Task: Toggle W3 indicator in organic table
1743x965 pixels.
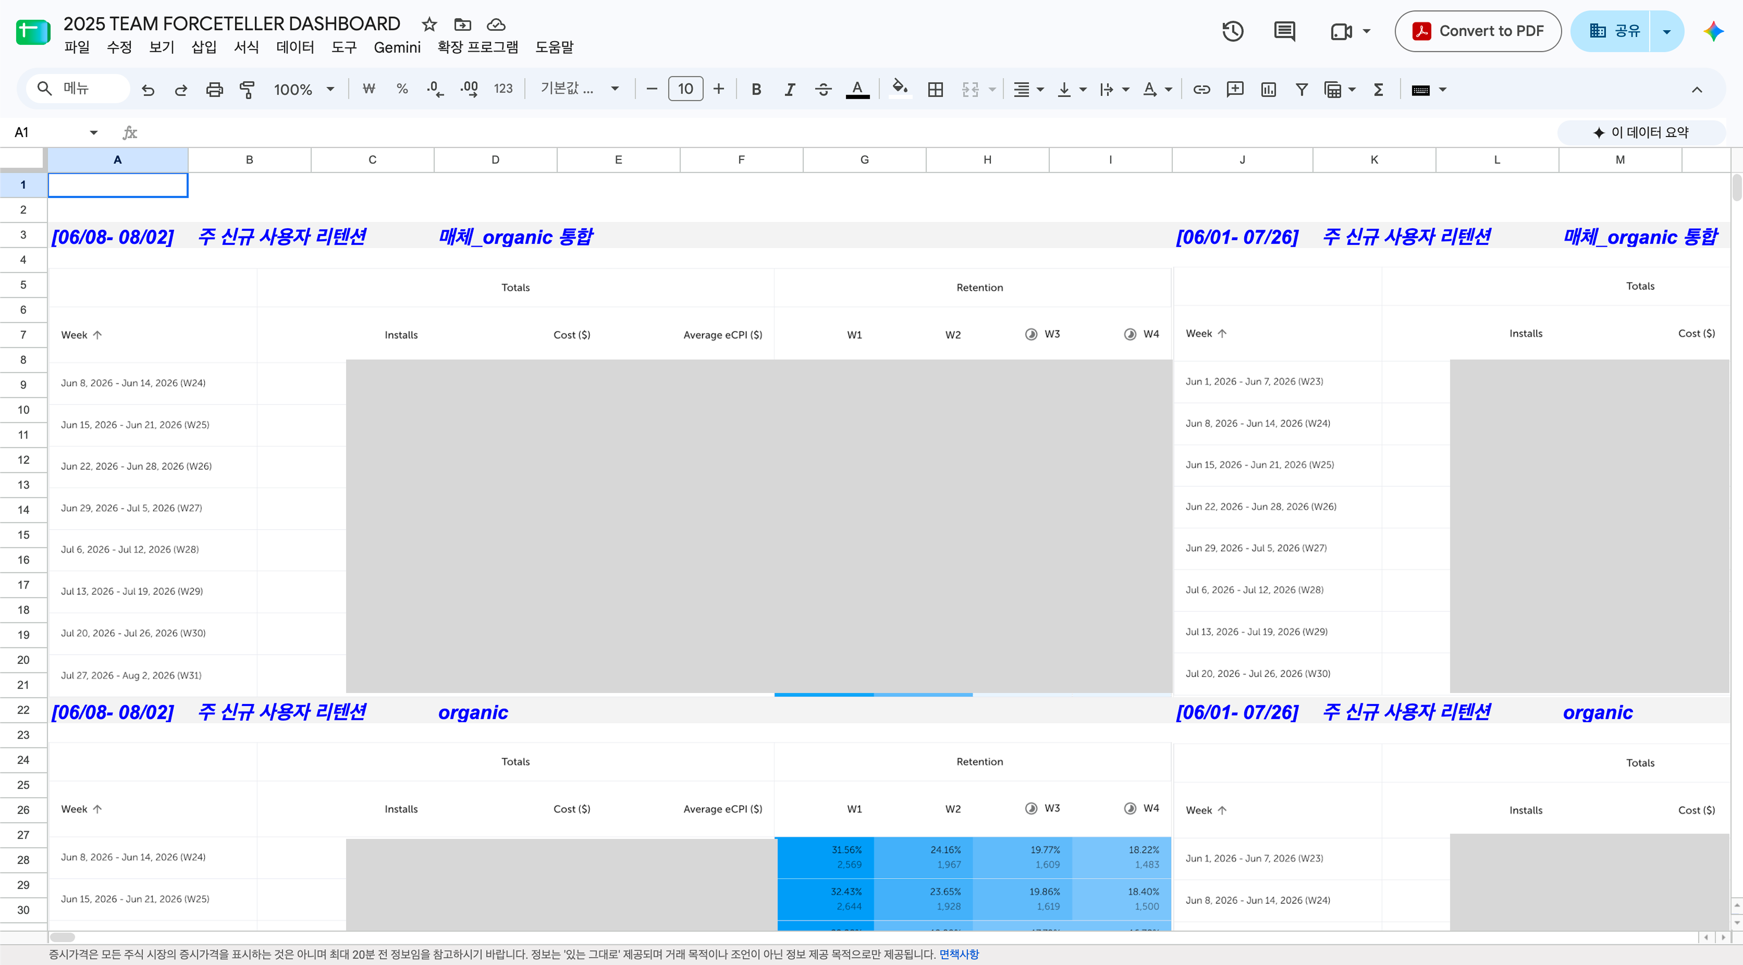Action: point(1031,808)
